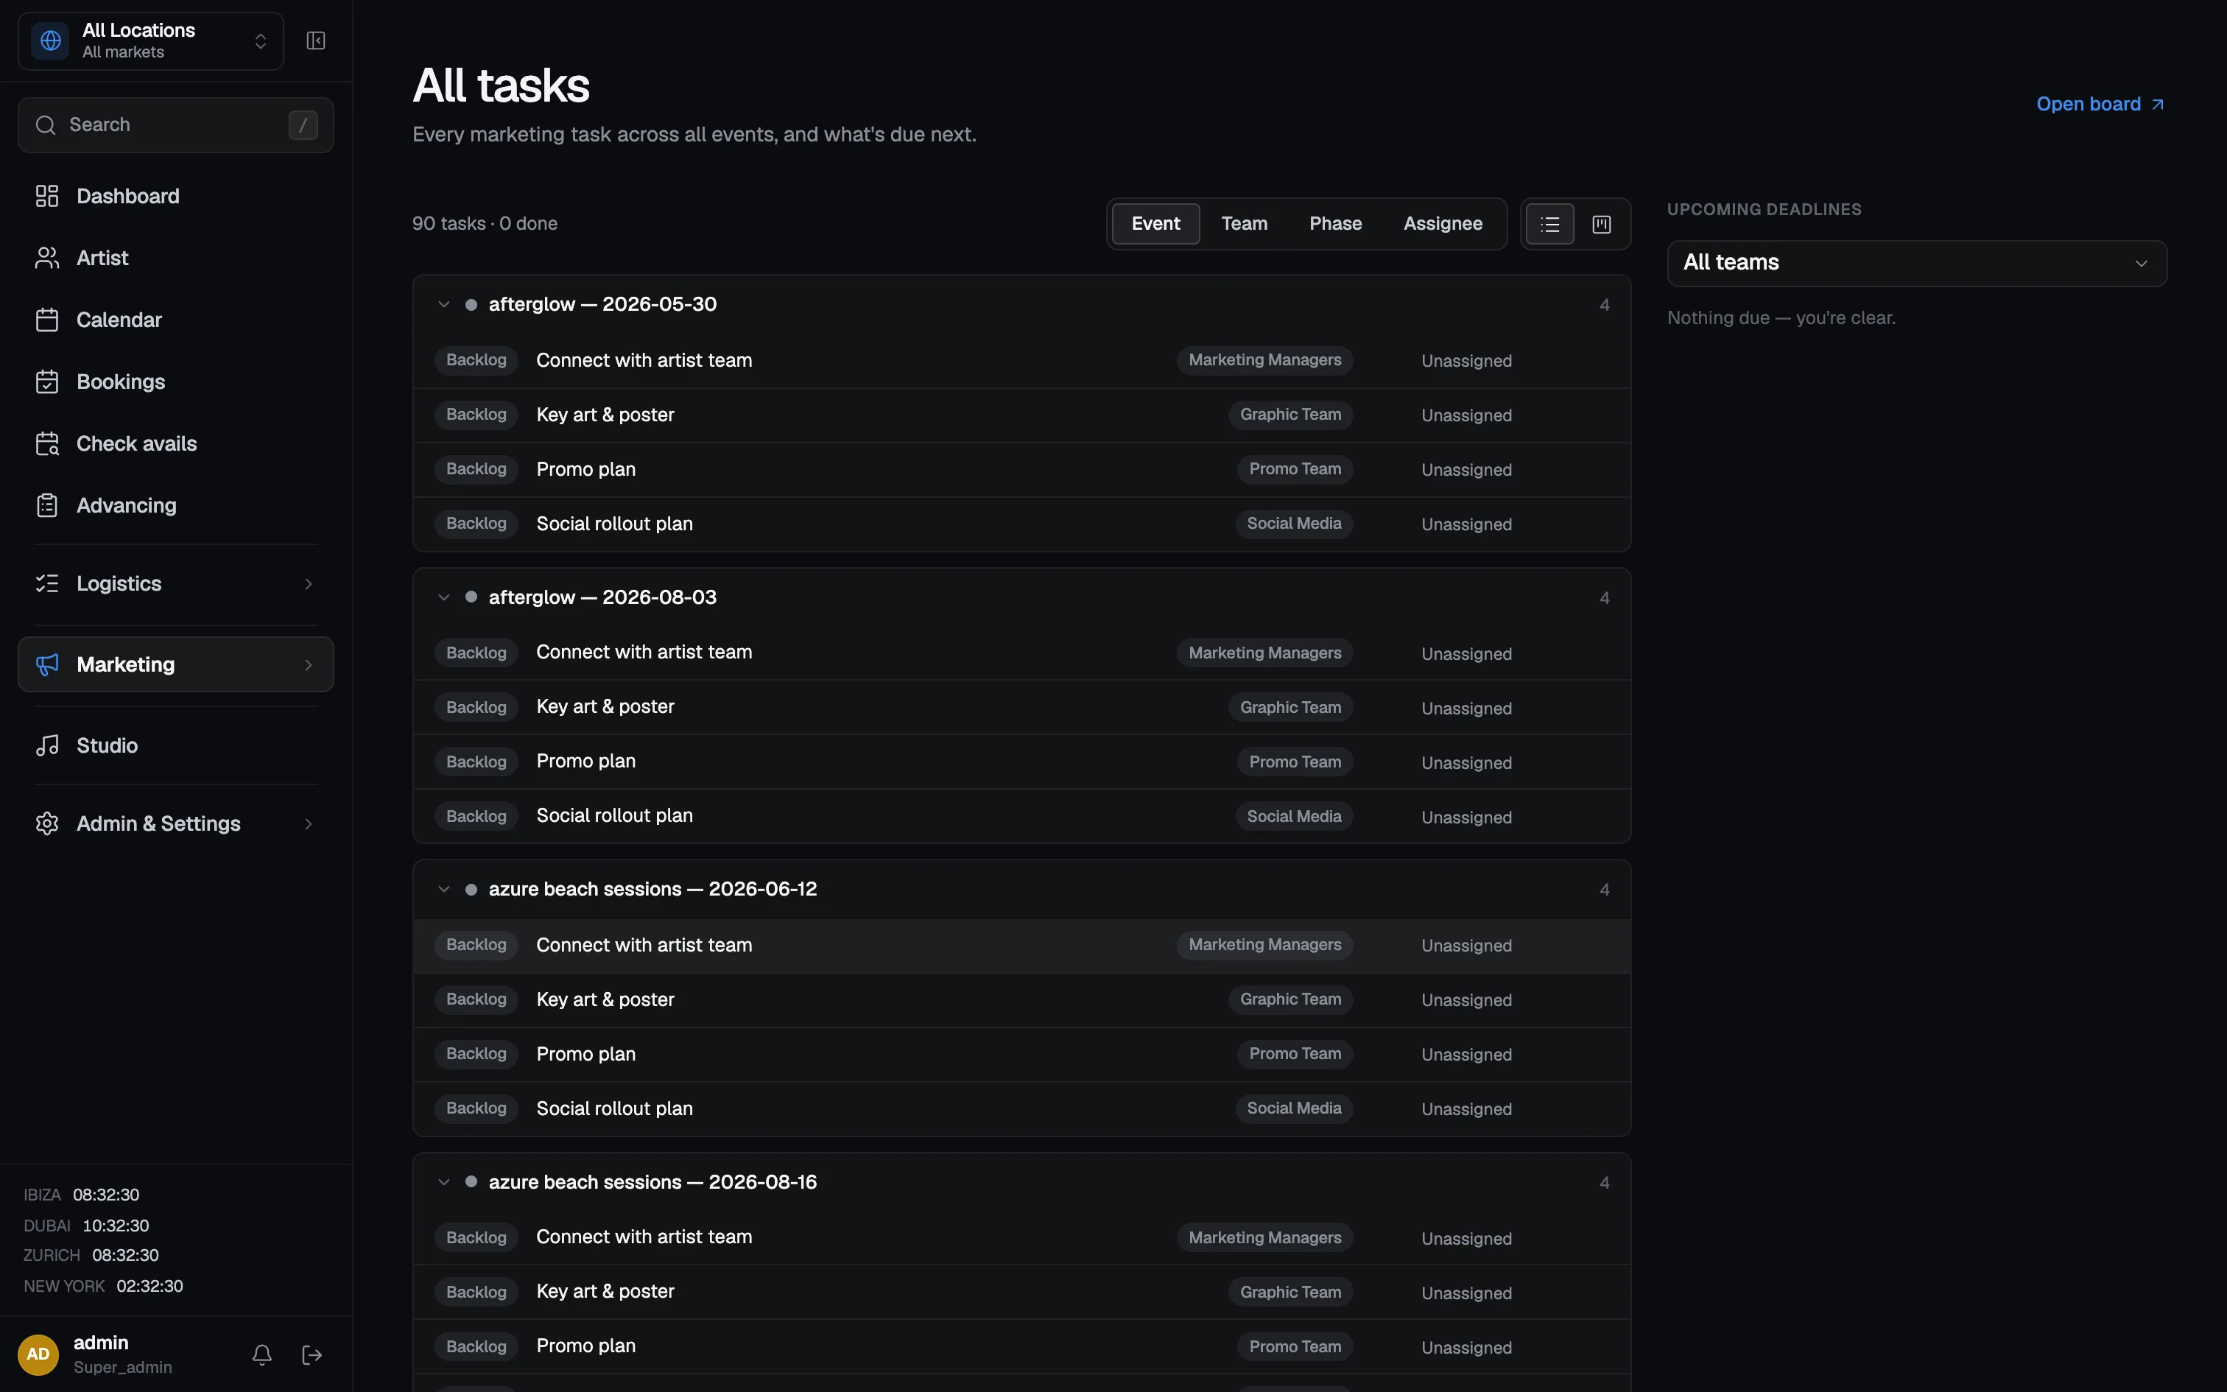Group tasks by Phase
This screenshot has width=2227, height=1392.
1335,224
